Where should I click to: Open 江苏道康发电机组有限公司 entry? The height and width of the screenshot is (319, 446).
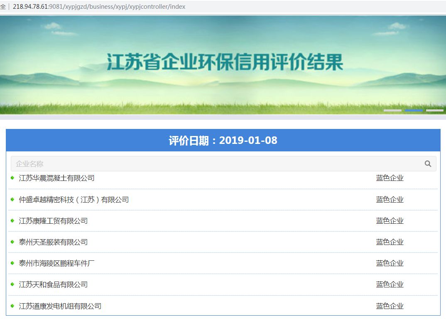[60, 306]
